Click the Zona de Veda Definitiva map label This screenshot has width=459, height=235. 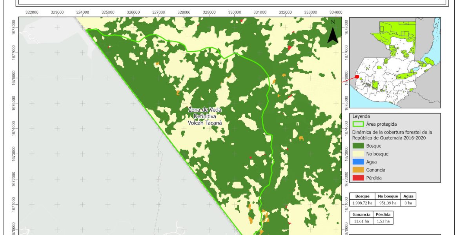(x=205, y=116)
